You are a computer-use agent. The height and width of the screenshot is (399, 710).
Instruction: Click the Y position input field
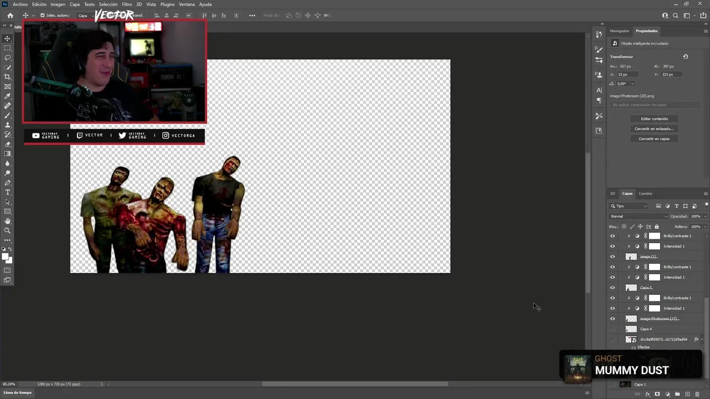coord(672,74)
